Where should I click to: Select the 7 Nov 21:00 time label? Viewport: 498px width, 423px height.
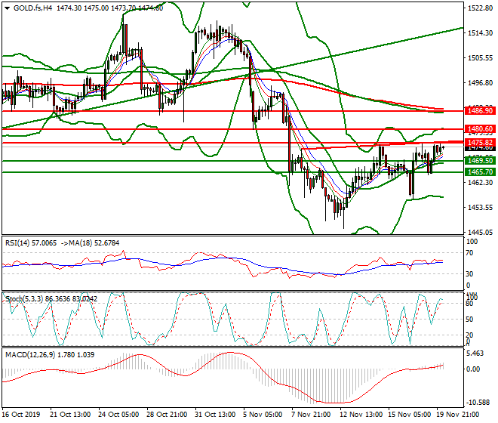pyautogui.click(x=311, y=415)
